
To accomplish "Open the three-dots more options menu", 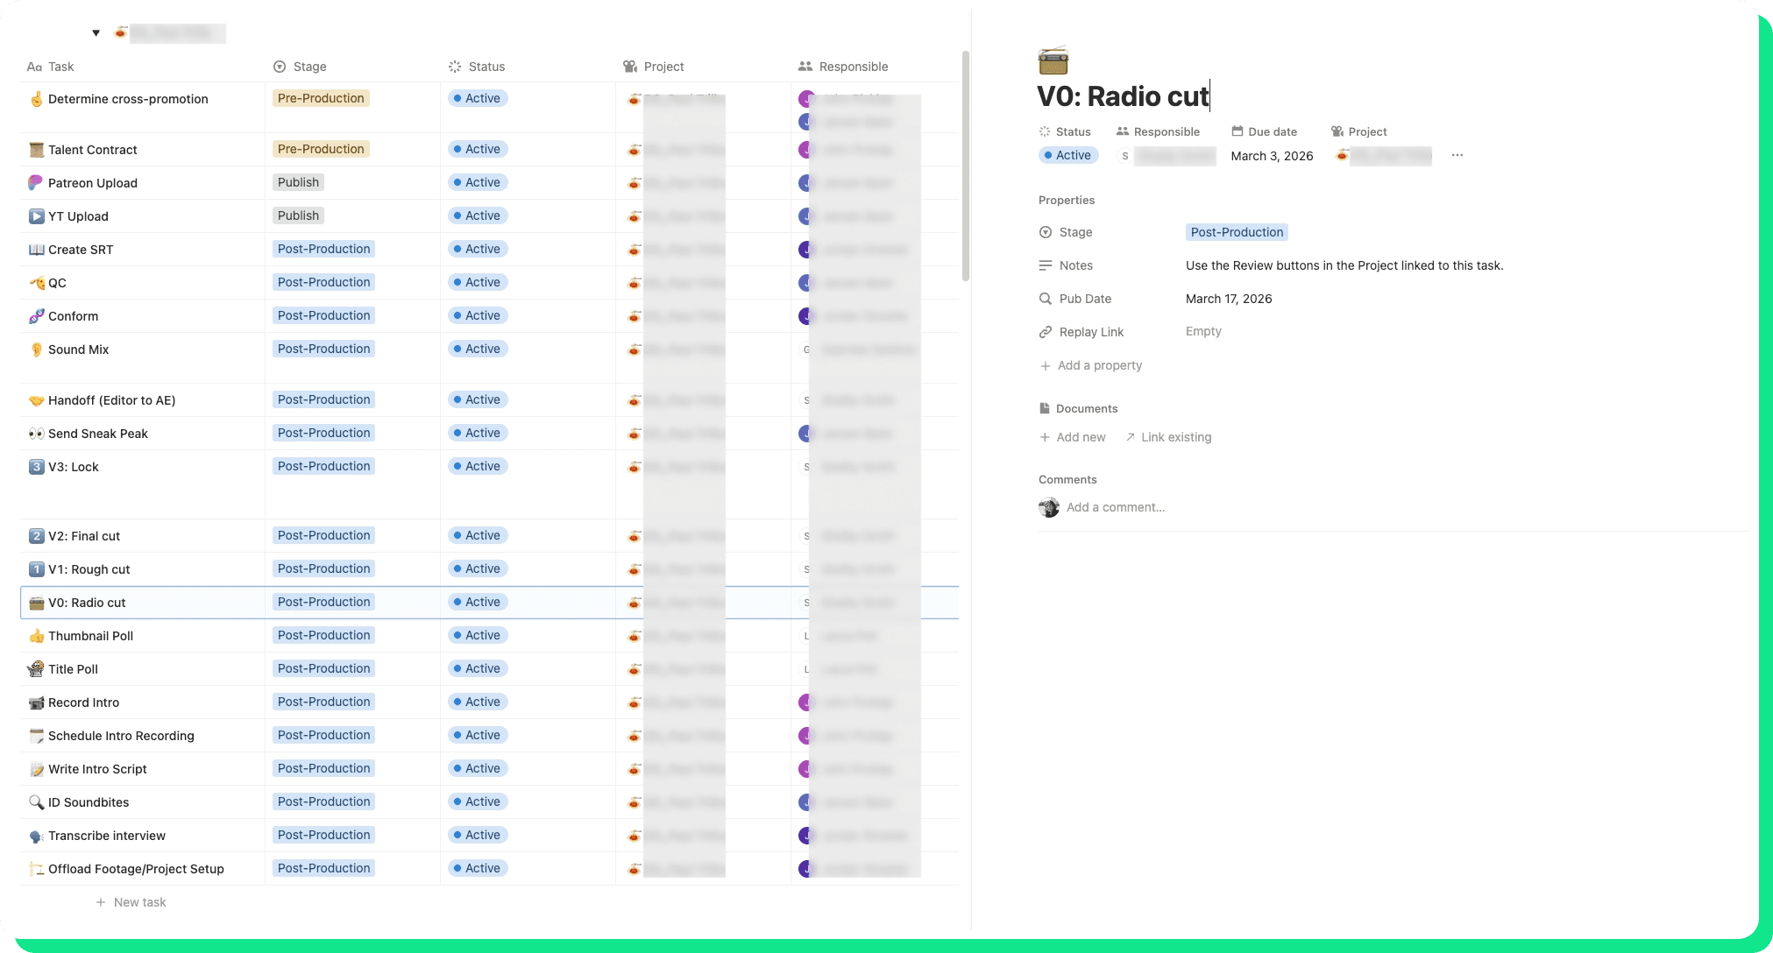I will (x=1457, y=155).
